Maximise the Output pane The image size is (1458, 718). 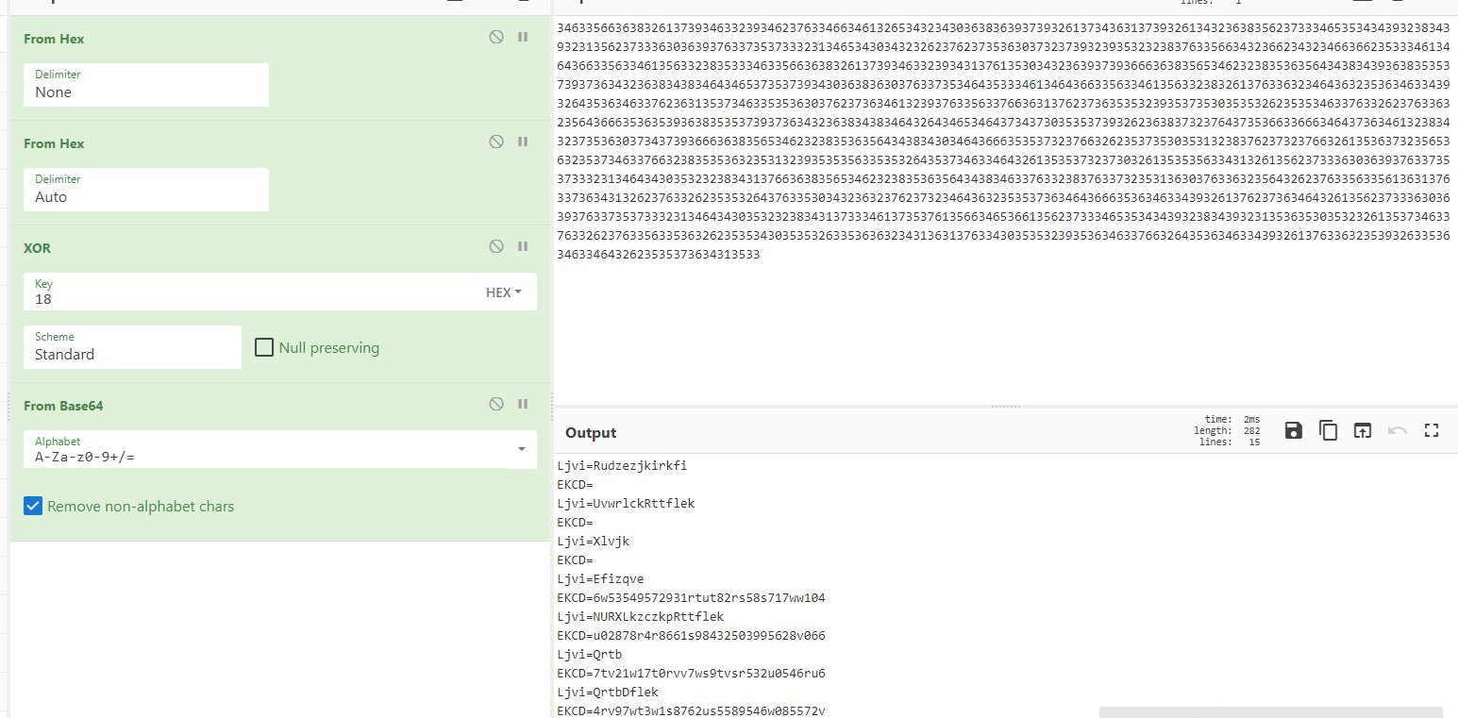[x=1431, y=431]
